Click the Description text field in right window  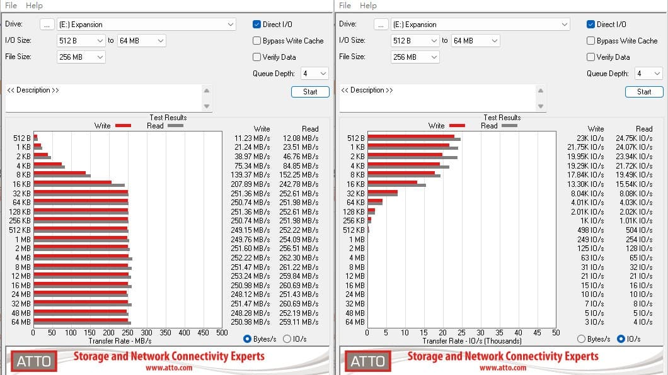pos(437,98)
